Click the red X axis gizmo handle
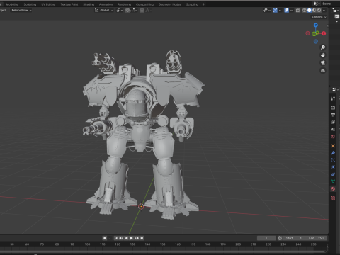340x255 pixels. coord(324,33)
